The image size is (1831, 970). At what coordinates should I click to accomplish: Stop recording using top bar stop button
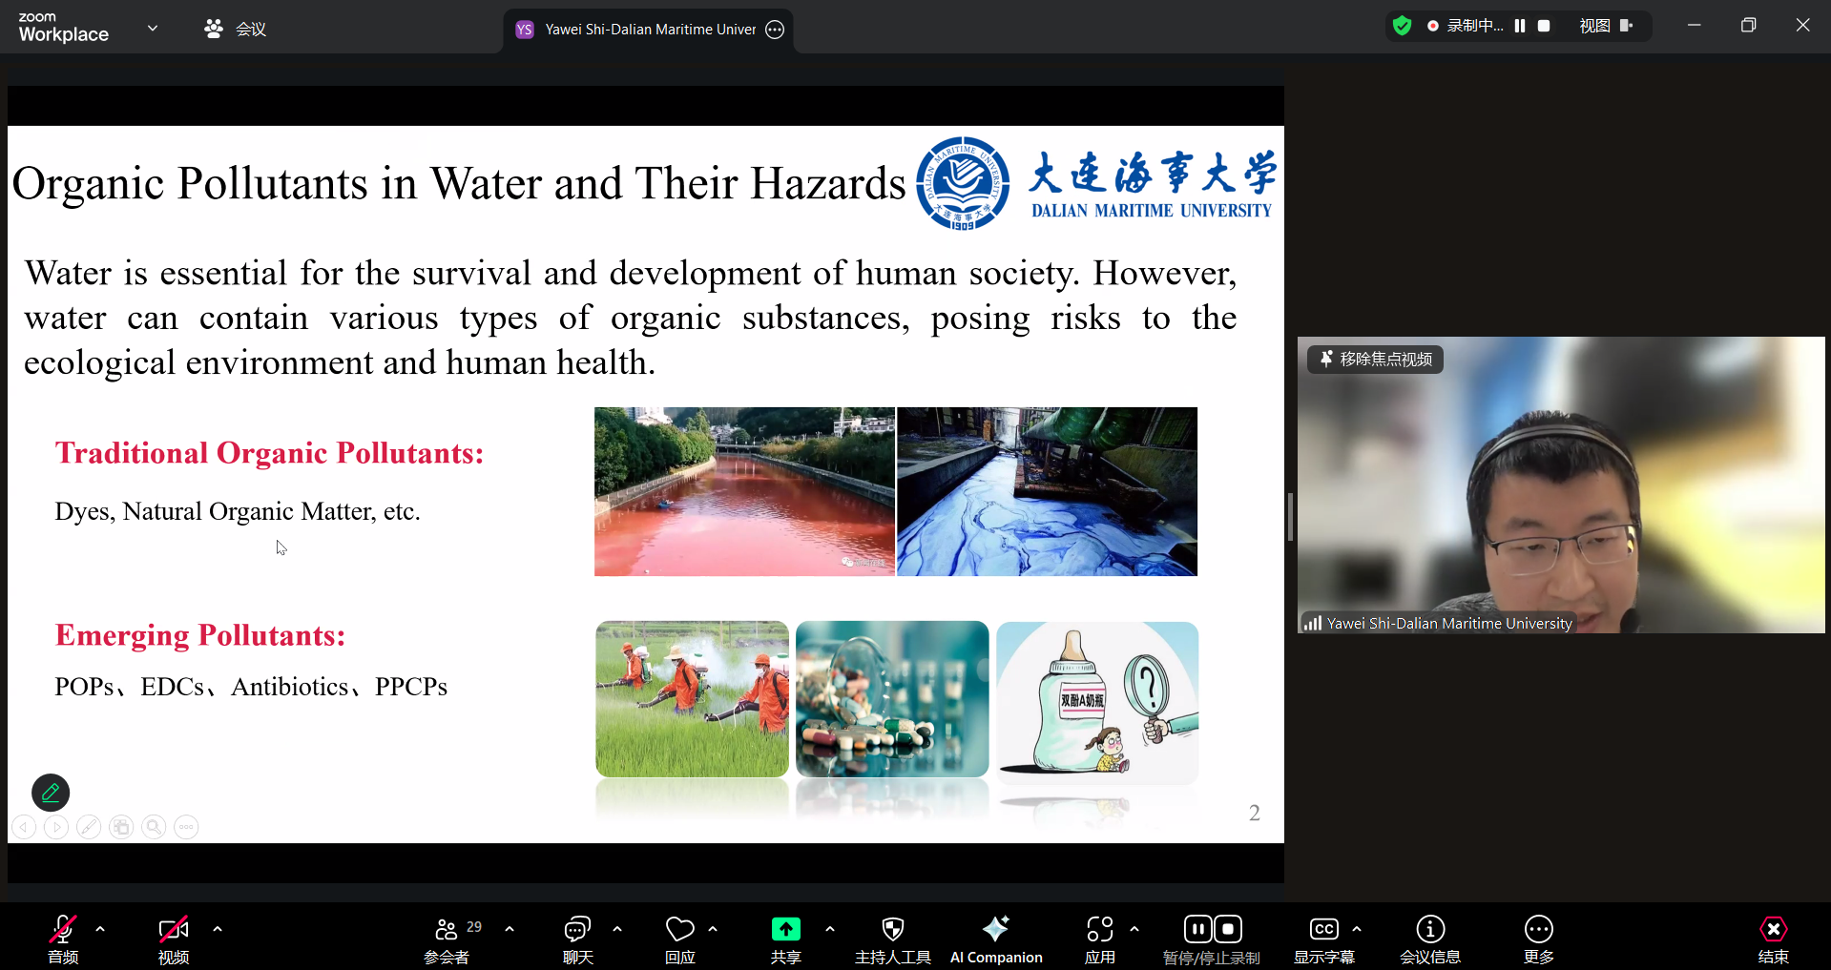coord(1544,26)
